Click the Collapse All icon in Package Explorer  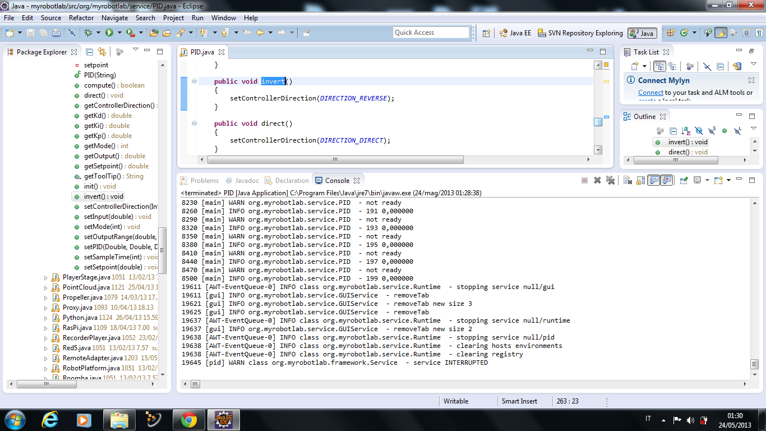[89, 52]
